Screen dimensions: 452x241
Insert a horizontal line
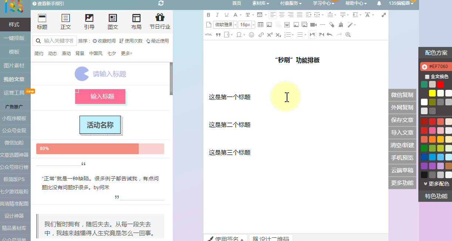click(323, 25)
